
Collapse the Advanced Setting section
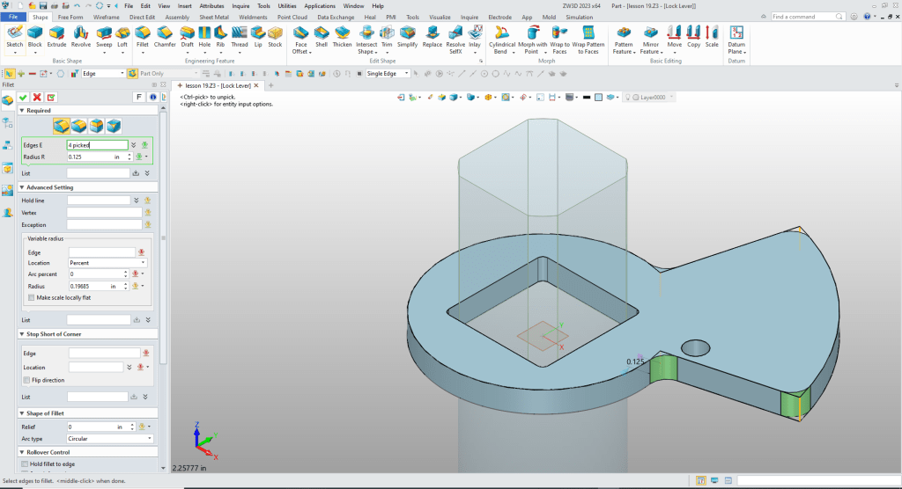pyautogui.click(x=21, y=187)
